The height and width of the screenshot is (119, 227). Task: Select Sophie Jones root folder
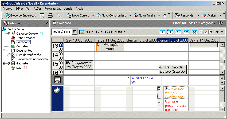[x=16, y=29]
